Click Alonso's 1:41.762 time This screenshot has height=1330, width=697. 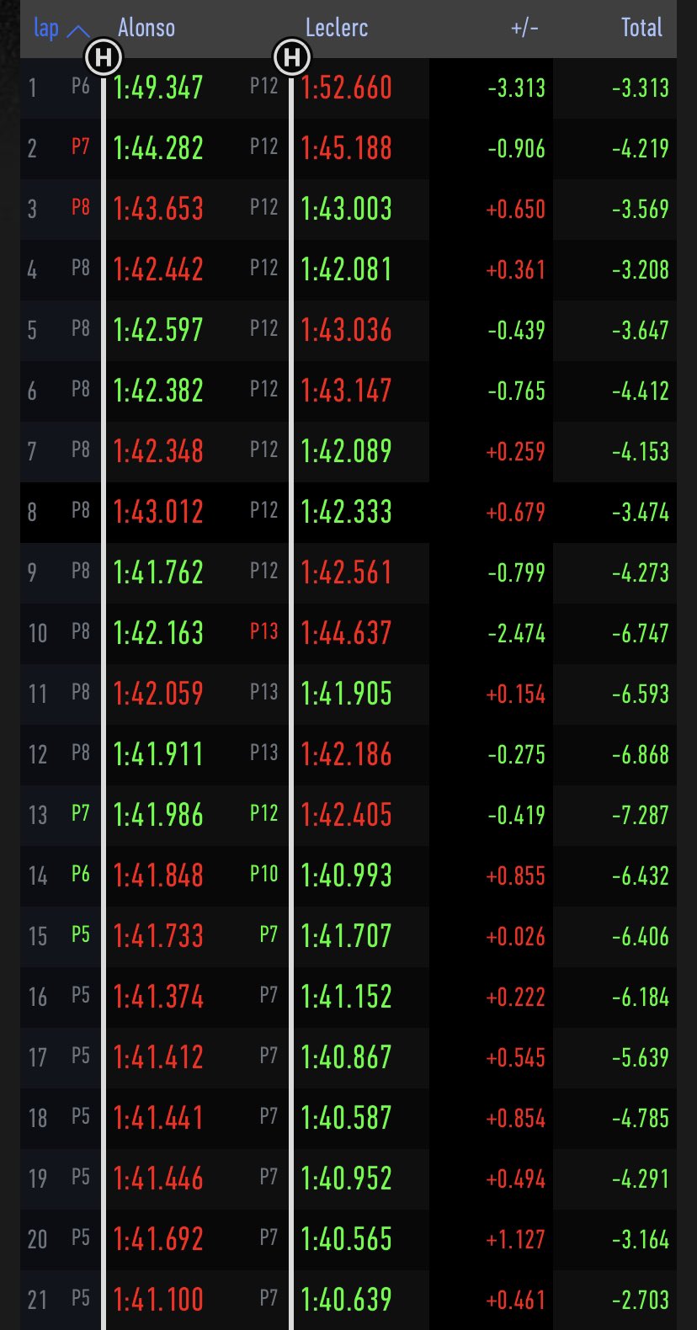coord(158,572)
